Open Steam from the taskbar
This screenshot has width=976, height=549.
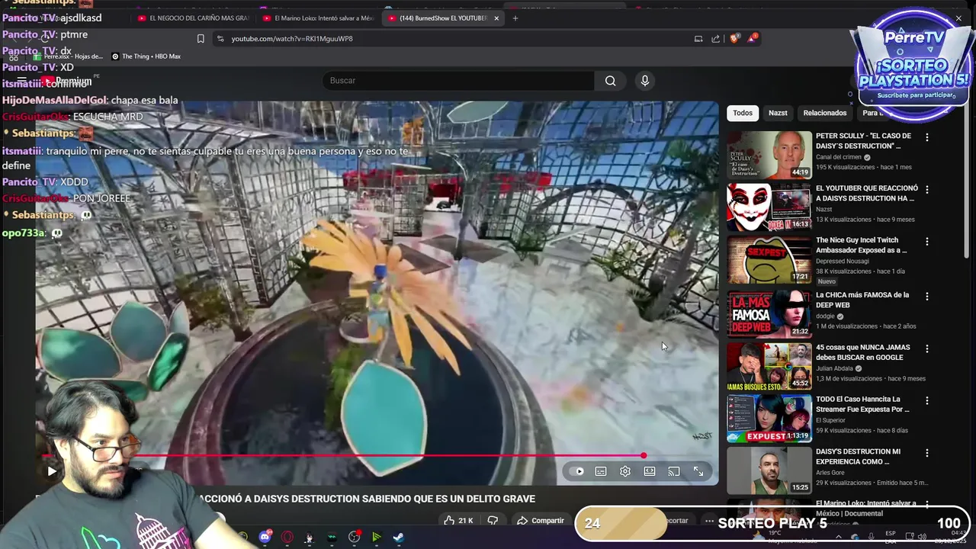398,538
